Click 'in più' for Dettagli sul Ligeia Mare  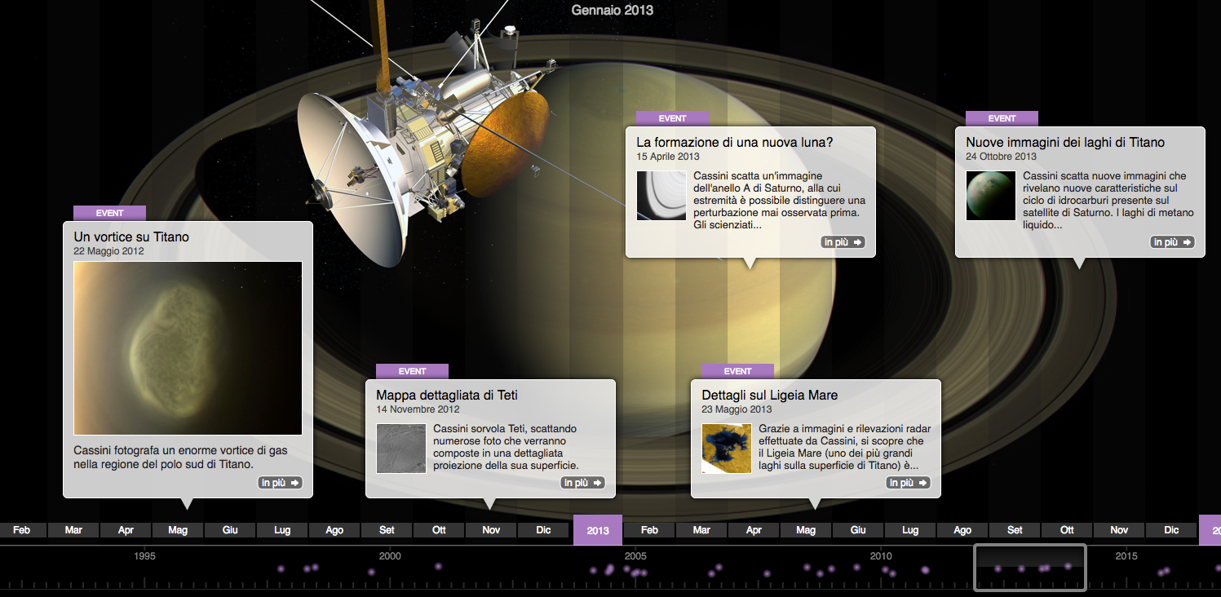pos(908,483)
